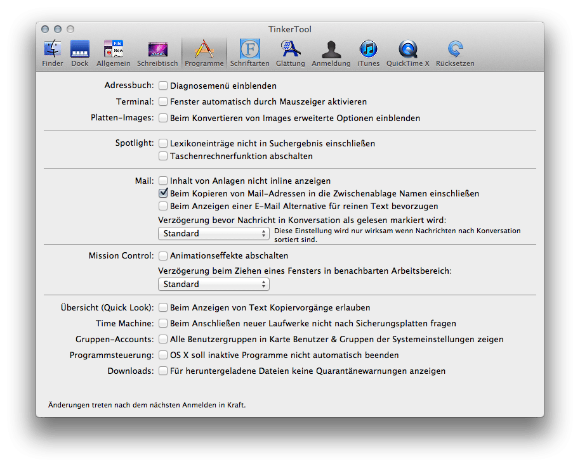Tick Taschenrechnerfunktion abschalten
This screenshot has width=580, height=467.
[x=162, y=157]
